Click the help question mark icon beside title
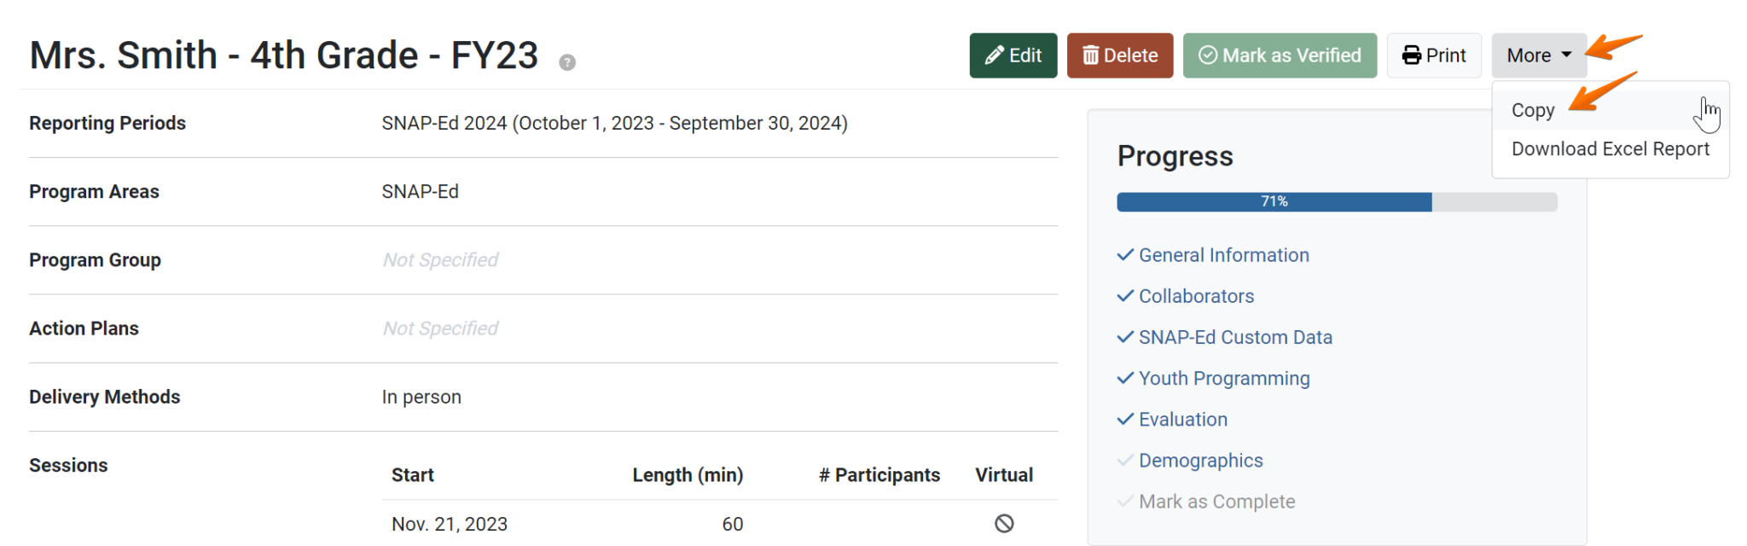The image size is (1747, 546). [567, 62]
